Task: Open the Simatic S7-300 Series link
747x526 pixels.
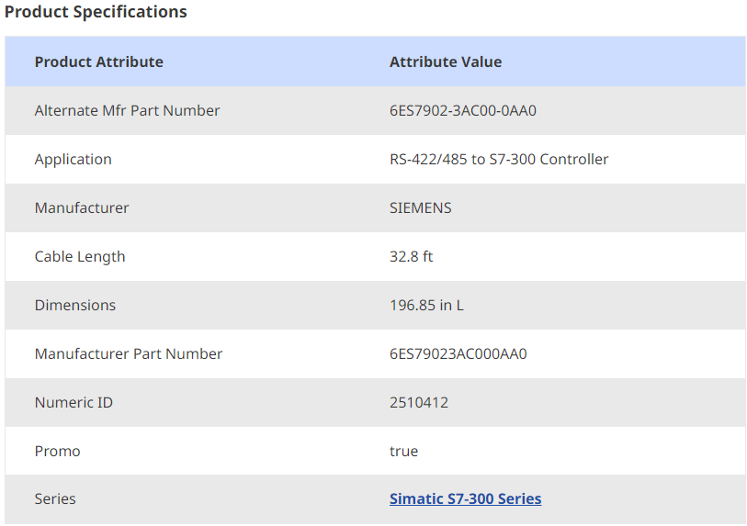Action: (465, 499)
